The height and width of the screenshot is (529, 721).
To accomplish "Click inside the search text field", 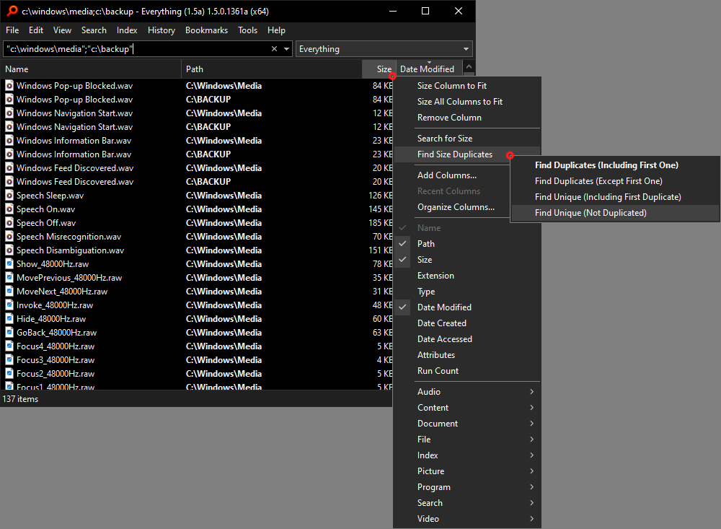I will coord(137,49).
